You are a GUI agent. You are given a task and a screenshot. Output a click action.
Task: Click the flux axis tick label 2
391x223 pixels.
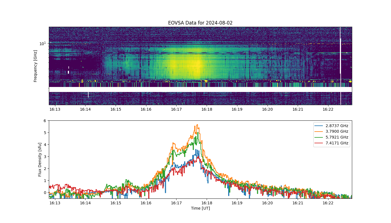click(x=45, y=169)
